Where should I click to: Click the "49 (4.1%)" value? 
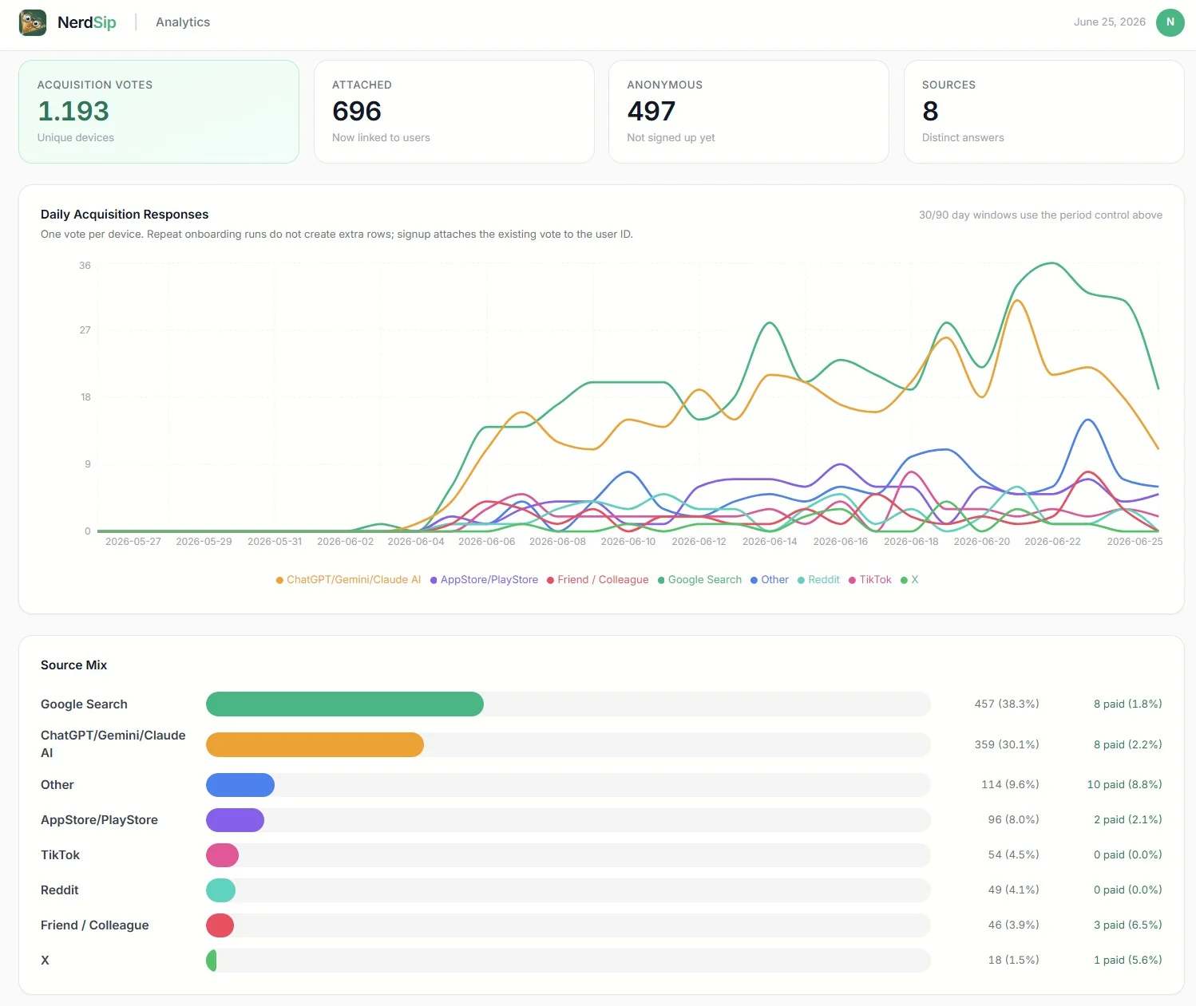(1013, 890)
